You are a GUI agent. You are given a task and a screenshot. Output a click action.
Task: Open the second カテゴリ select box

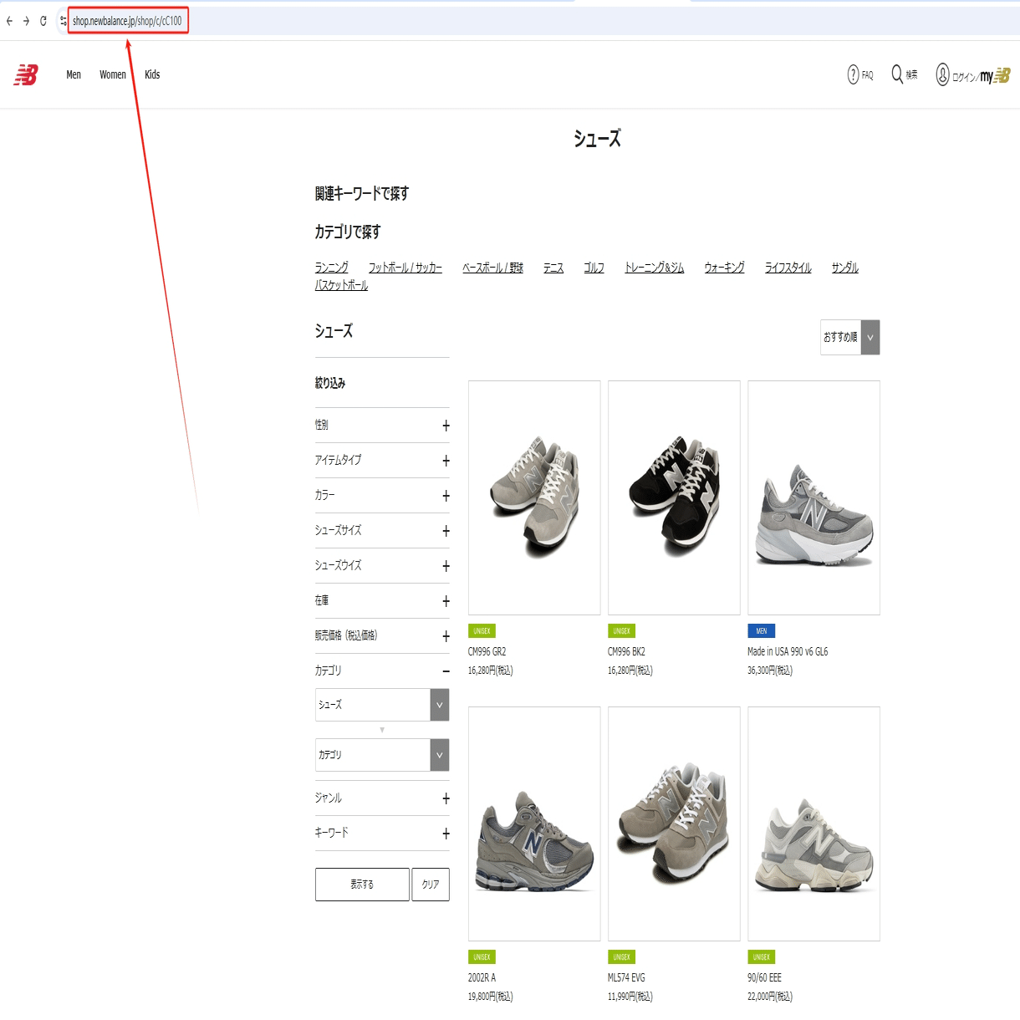click(x=382, y=755)
